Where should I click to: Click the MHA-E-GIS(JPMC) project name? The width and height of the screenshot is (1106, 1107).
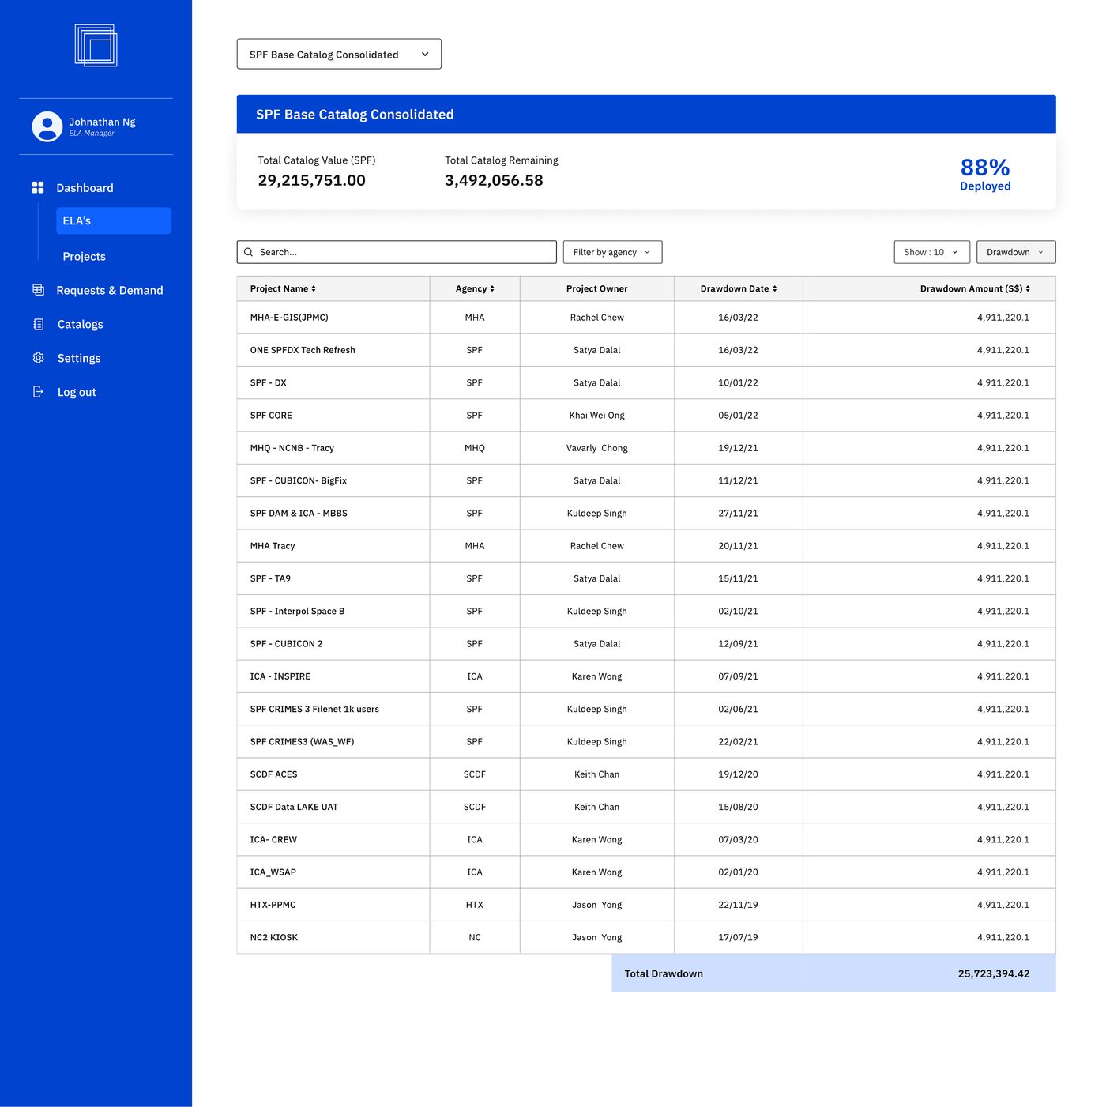click(x=289, y=318)
